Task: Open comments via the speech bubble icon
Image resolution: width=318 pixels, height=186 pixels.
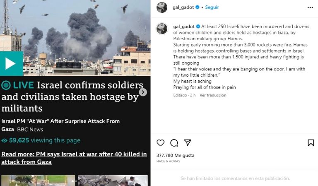Action: tap(174, 143)
